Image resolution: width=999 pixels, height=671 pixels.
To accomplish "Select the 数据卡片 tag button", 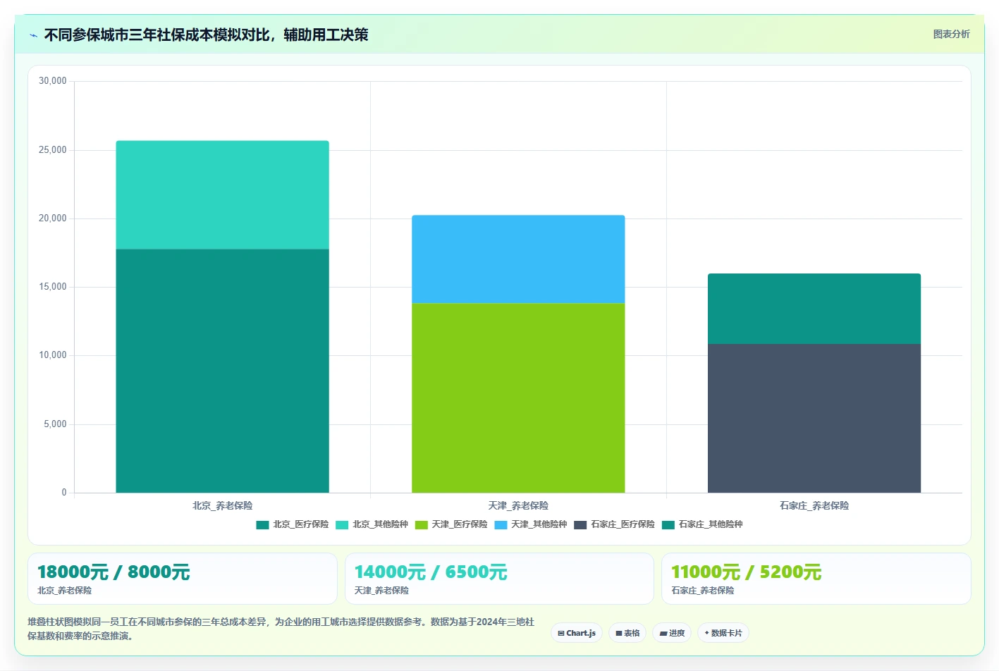I will coord(723,633).
